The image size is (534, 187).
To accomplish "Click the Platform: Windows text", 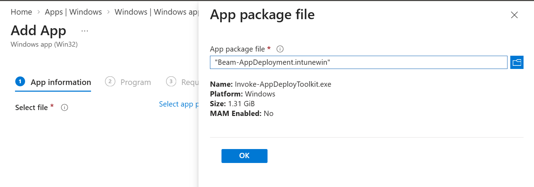I will point(242,94).
